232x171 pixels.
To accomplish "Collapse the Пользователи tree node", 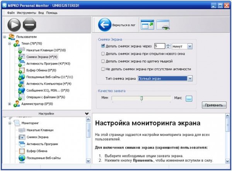I will coord(5,37).
